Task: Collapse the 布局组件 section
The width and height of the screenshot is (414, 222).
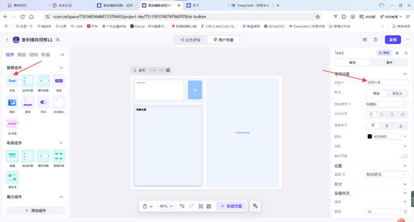Action: [61, 143]
